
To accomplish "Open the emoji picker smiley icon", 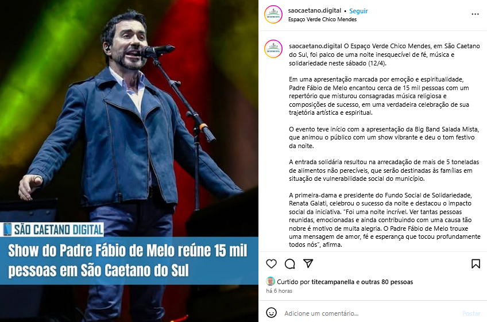I will point(271,313).
